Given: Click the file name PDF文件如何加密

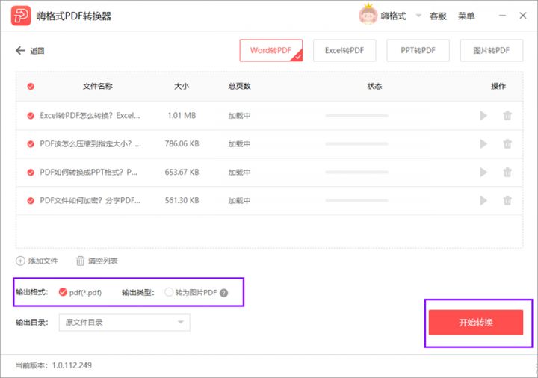Looking at the screenshot, I should (x=90, y=200).
